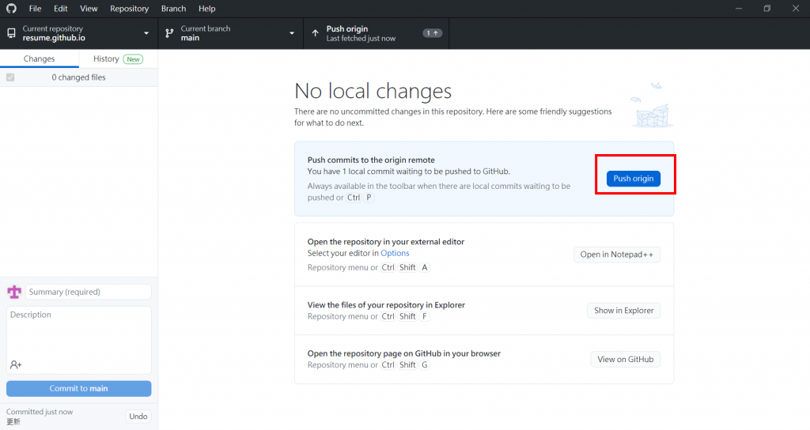
Task: Click the Push origin up-arrow icon
Action: pos(315,33)
